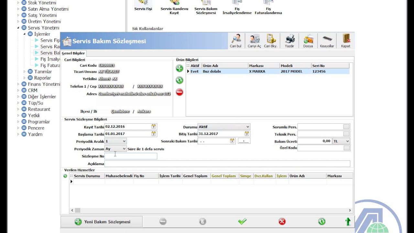Image resolution: width=414 pixels, height=233 pixels.
Task: Expand the Tanımlar tree node
Action: click(x=24, y=72)
